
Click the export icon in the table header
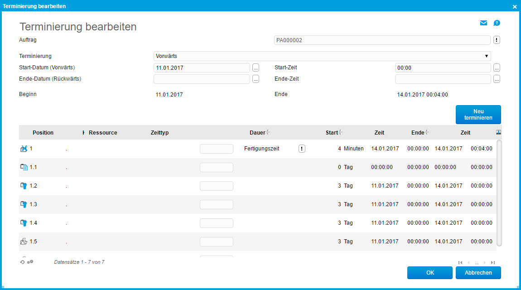pyautogui.click(x=498, y=132)
